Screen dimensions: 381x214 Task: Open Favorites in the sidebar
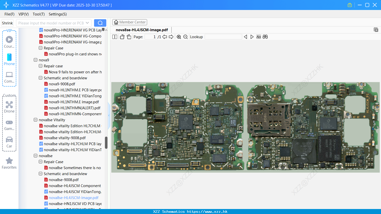click(x=9, y=163)
